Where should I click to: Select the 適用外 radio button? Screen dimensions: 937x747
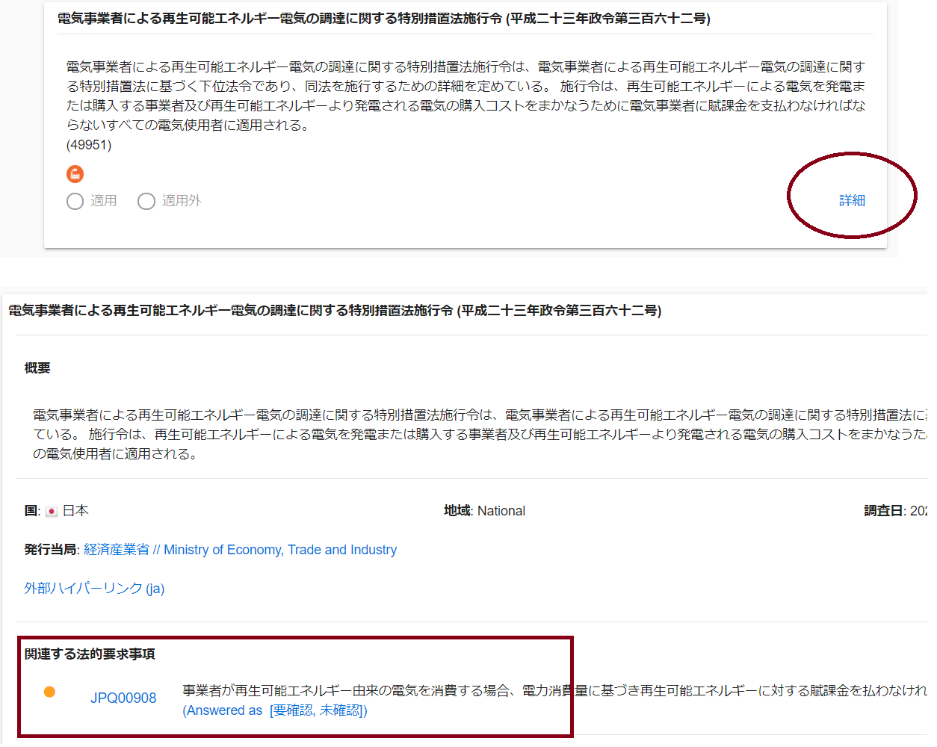pos(146,201)
